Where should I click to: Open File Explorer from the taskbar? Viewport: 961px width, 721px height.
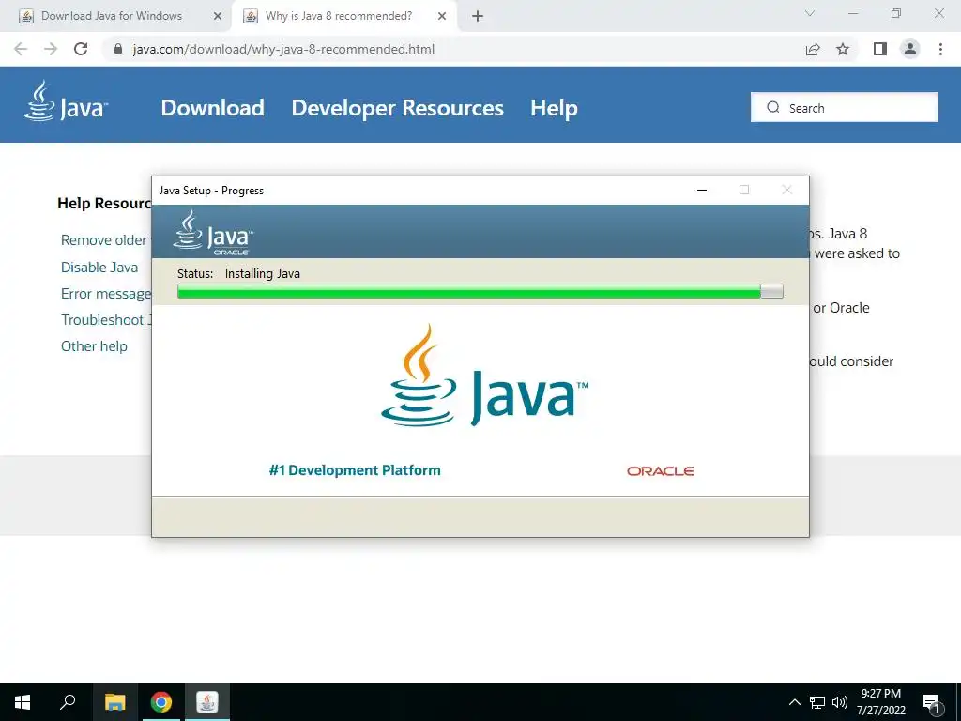114,702
